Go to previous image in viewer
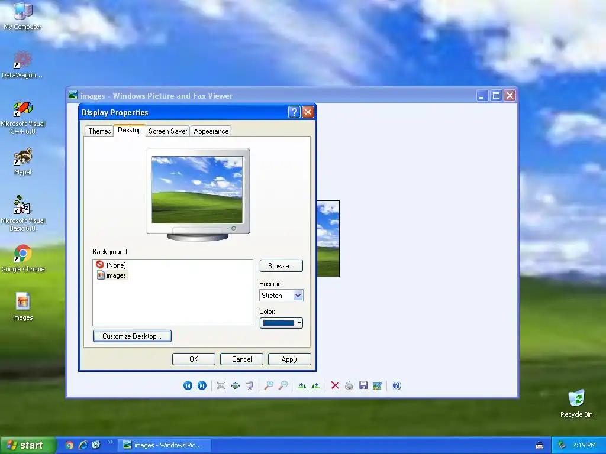 (188, 385)
